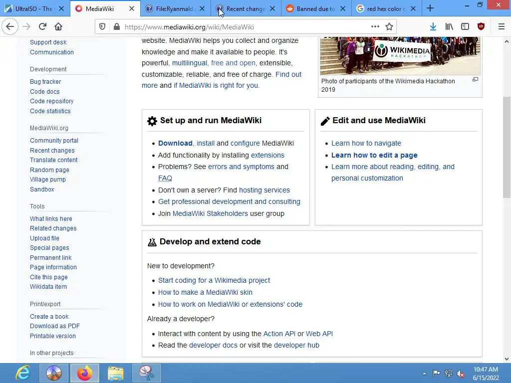Click the scrollbar up arrow
Viewport: 511px width, 383px height.
click(507, 41)
